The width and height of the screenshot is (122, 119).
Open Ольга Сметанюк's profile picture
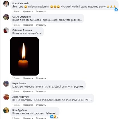click(6, 17)
